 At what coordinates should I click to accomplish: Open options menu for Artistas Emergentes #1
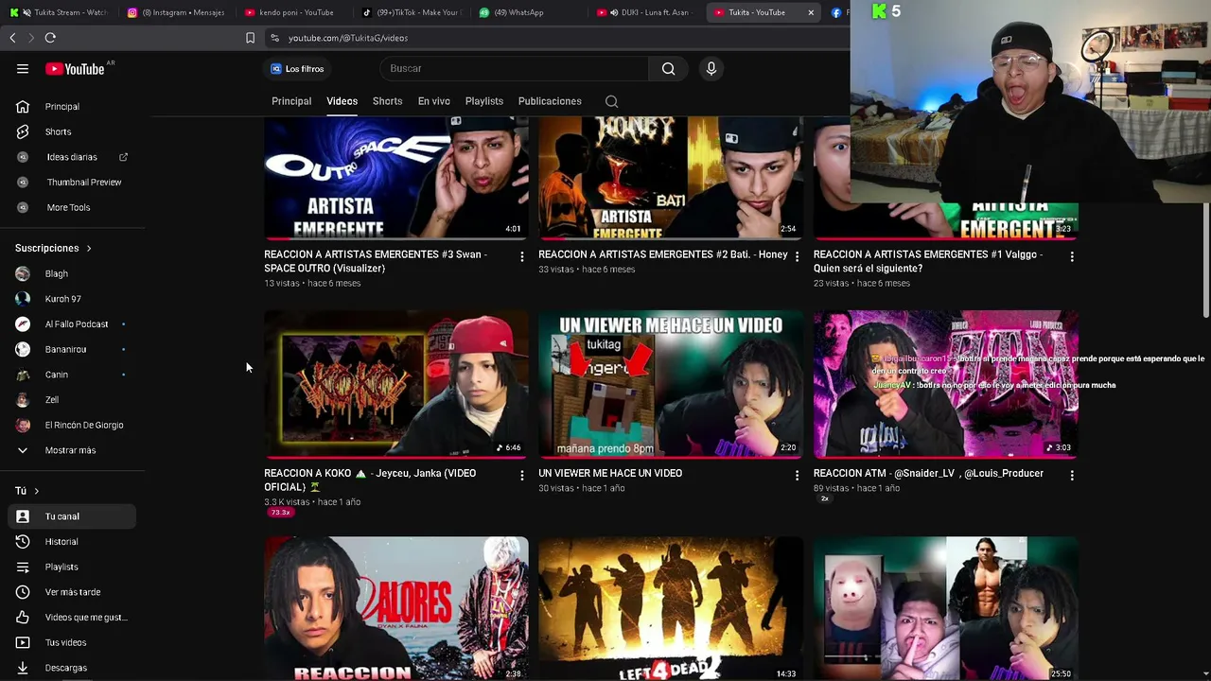pyautogui.click(x=1071, y=256)
